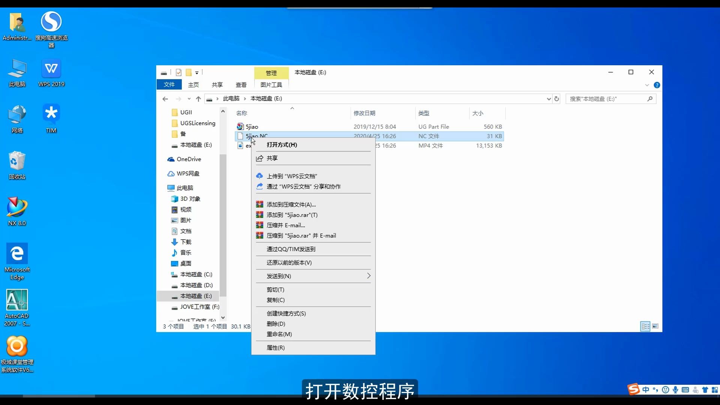720x405 pixels.
Task: Switch to details view in status bar
Action: tap(645, 326)
